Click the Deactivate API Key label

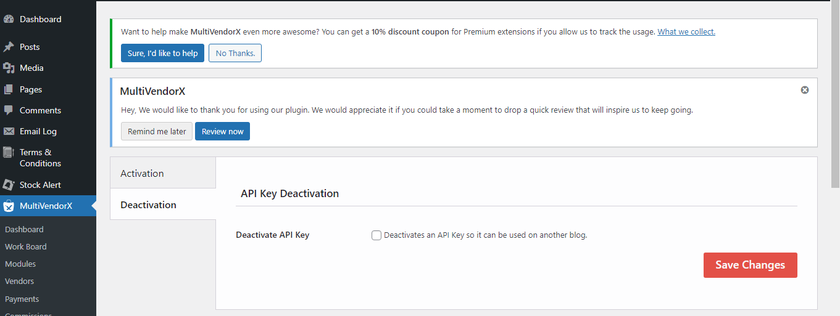[x=273, y=235]
